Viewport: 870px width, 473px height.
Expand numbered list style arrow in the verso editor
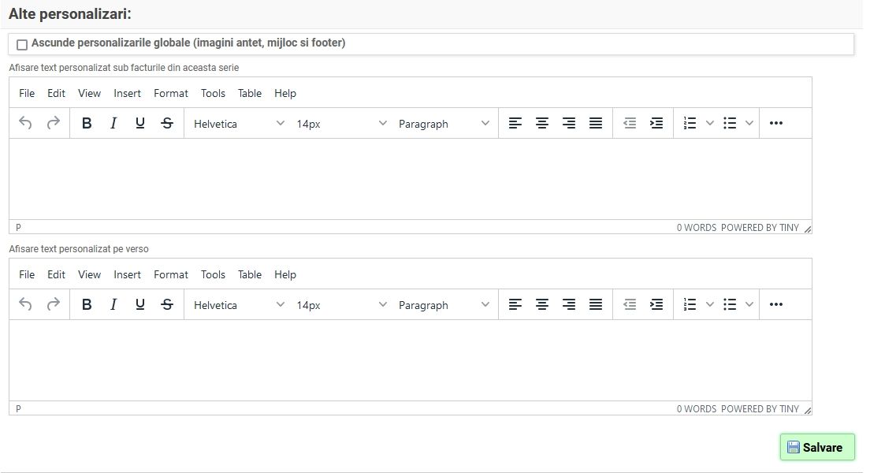point(709,304)
